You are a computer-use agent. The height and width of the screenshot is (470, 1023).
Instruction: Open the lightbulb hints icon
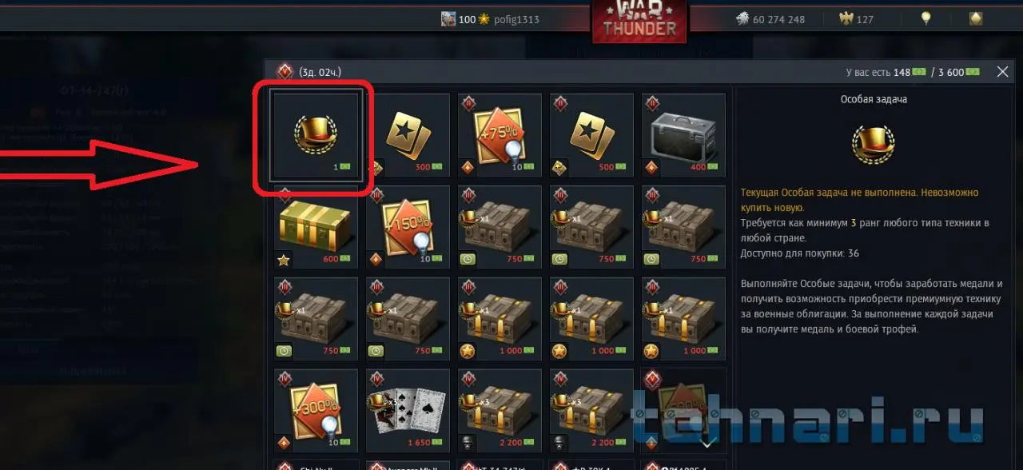point(926,18)
